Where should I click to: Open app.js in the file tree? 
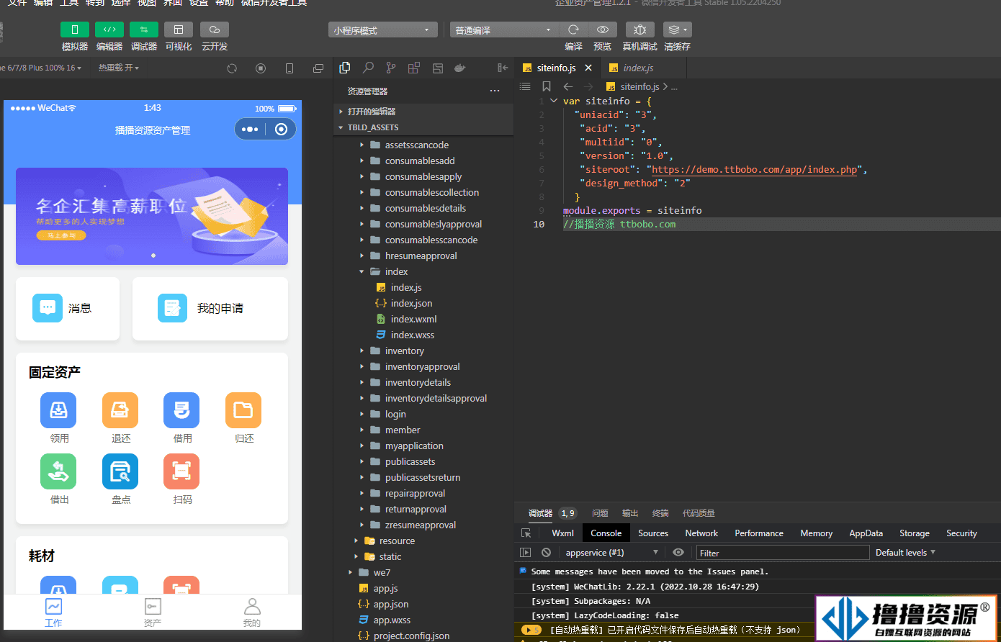[424, 589]
